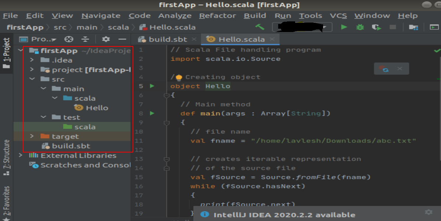The width and height of the screenshot is (441, 221).
Task: Run with Coverage icon in toolbar
Action: pyautogui.click(x=376, y=27)
